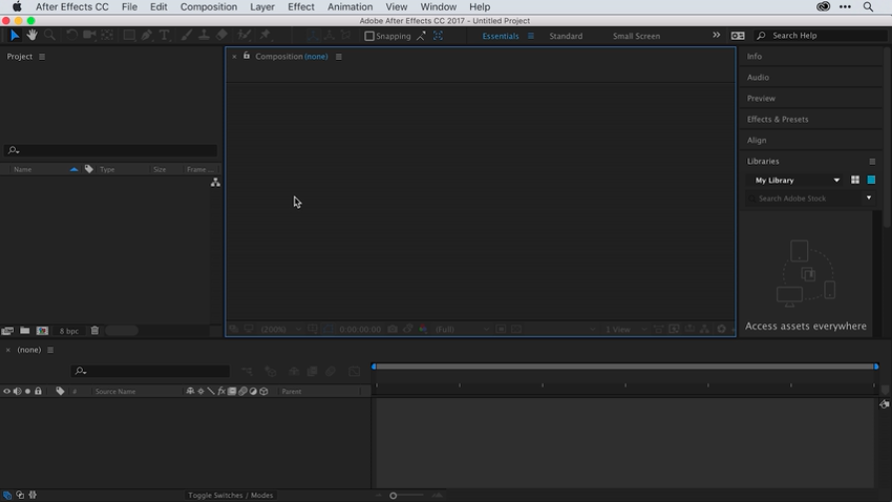Select the Unified Camera tool
The height and width of the screenshot is (502, 892).
[90, 35]
